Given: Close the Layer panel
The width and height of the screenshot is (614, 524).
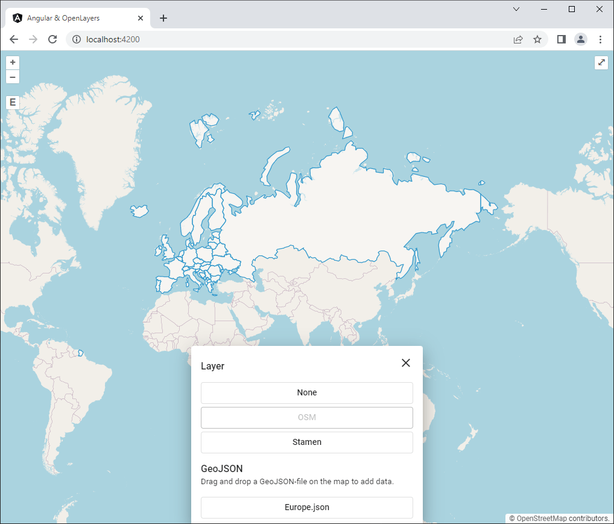Looking at the screenshot, I should point(405,363).
